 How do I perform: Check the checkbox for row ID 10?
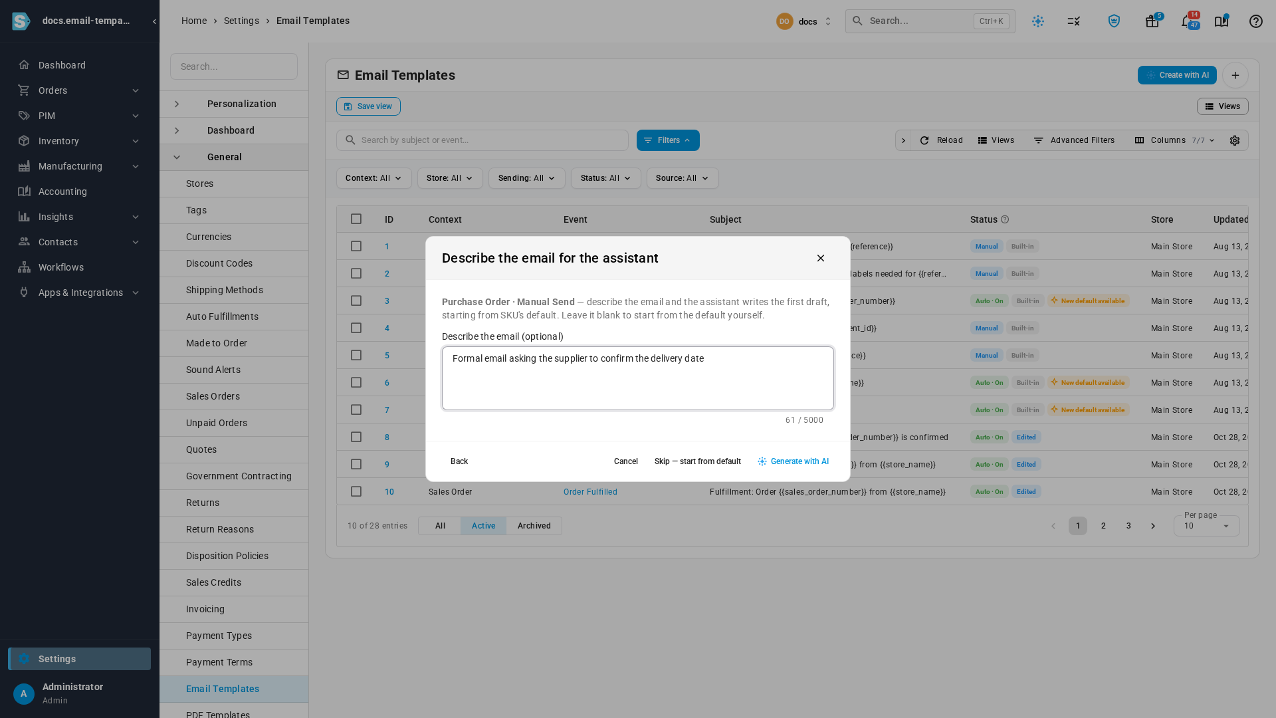tap(356, 491)
